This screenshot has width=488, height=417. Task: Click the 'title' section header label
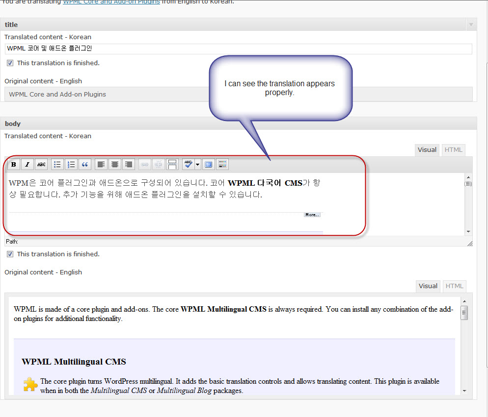(x=11, y=25)
